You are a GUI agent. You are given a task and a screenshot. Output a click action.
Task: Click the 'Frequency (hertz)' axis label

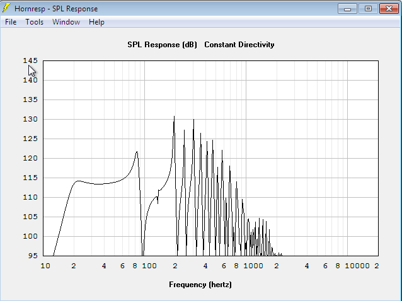pos(200,285)
